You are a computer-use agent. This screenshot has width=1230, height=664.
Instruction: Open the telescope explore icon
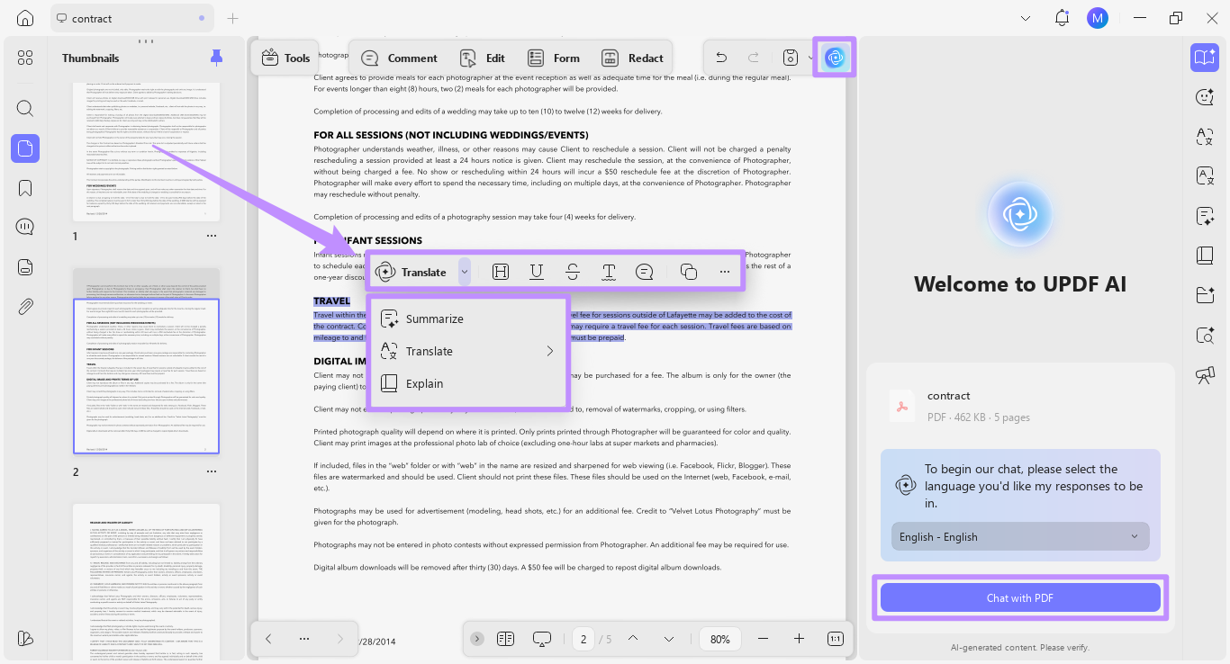point(1205,374)
